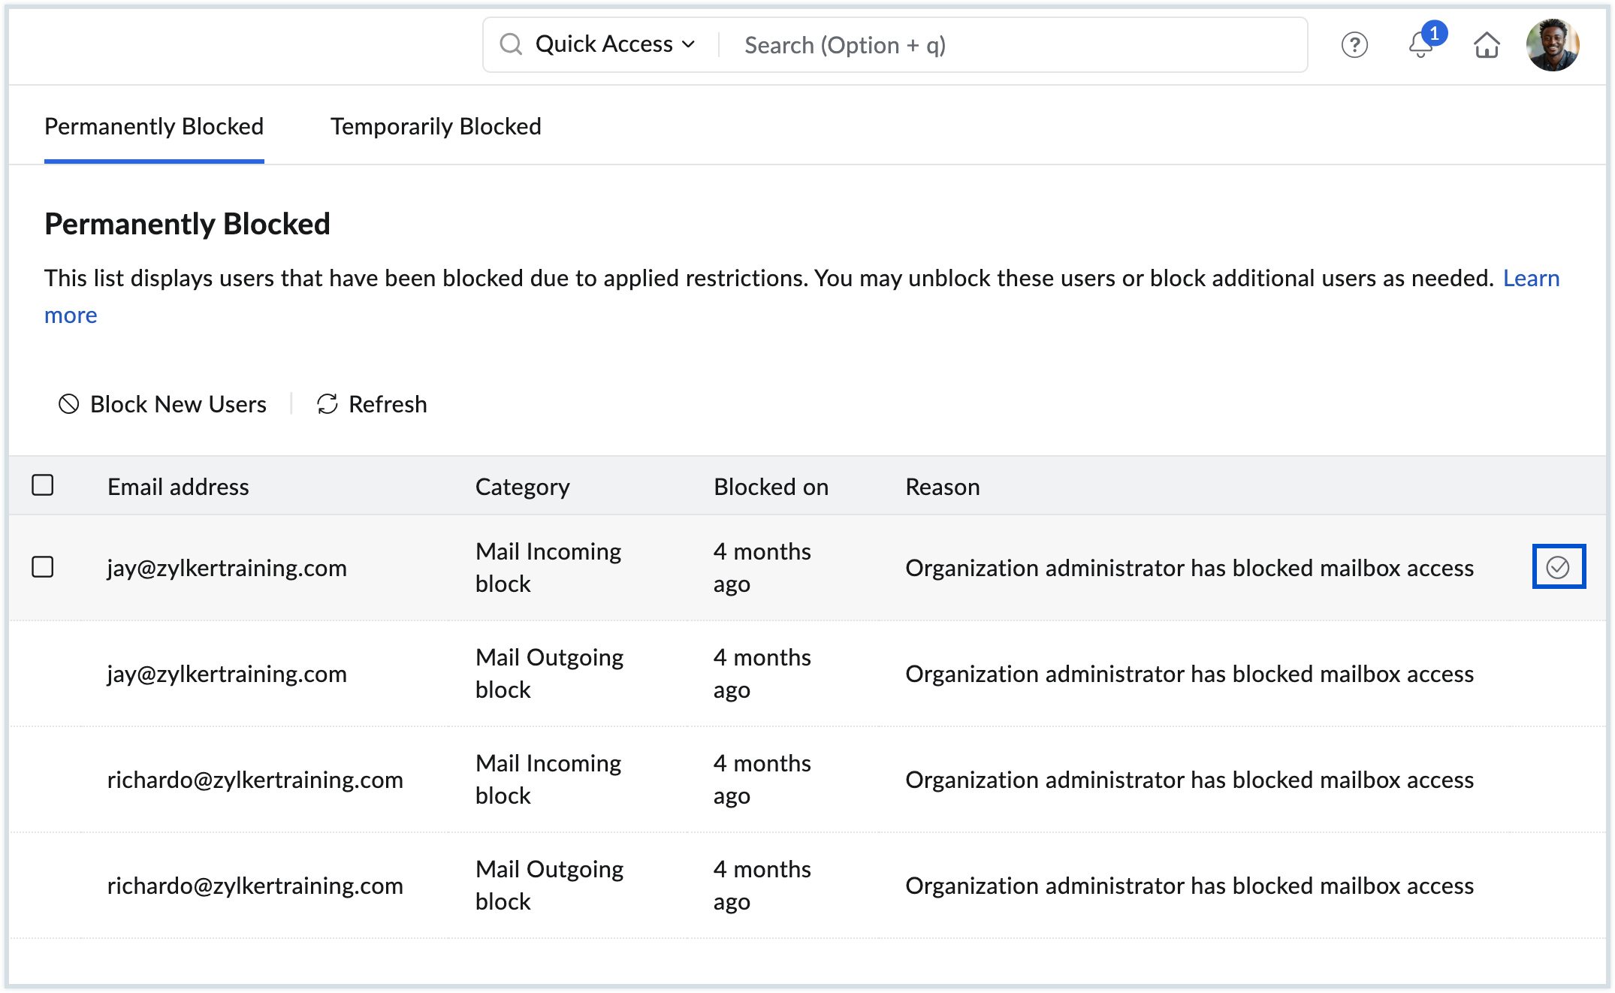Click the Blocked on column header
This screenshot has width=1615, height=993.
(x=771, y=487)
